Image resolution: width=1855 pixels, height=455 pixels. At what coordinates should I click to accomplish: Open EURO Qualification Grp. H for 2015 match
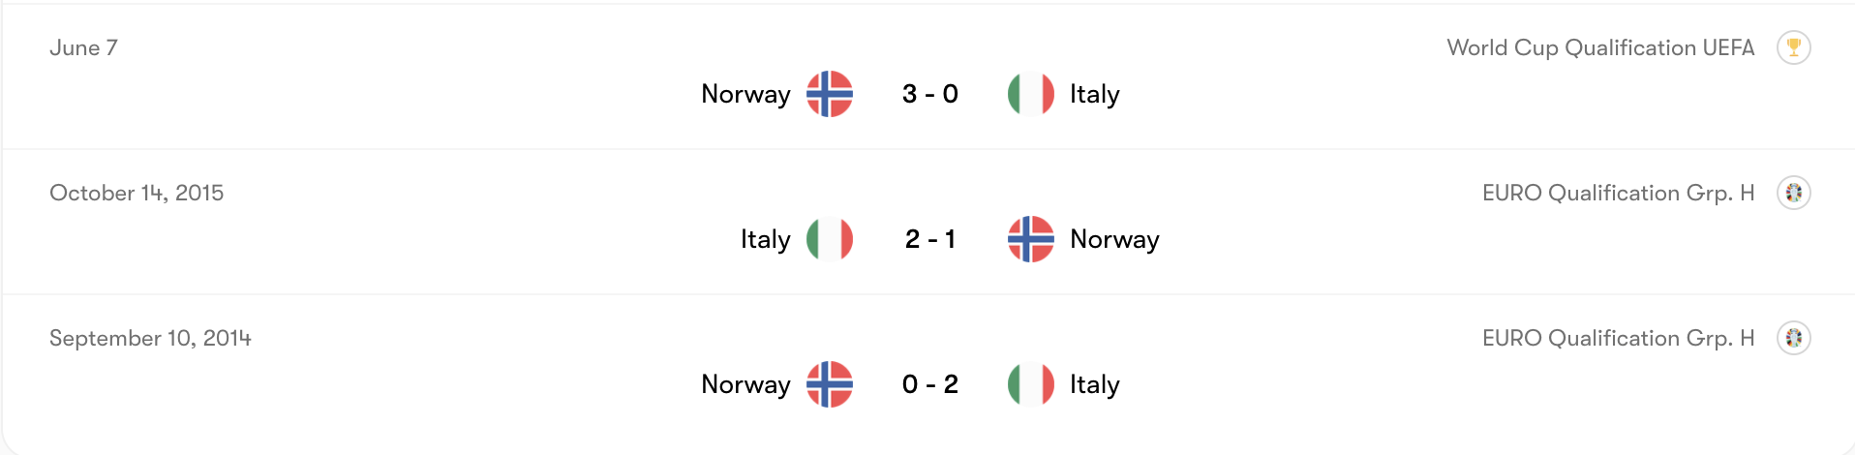[1618, 193]
